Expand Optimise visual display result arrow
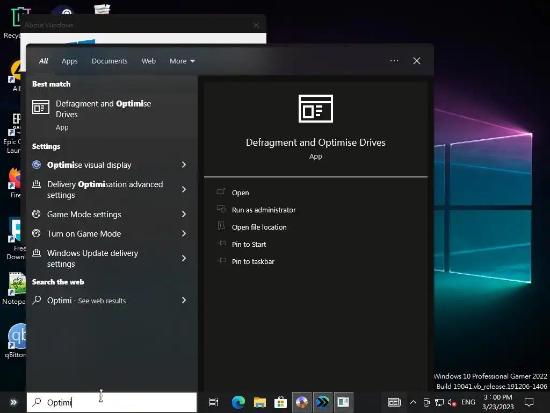550x413 pixels. coord(184,165)
